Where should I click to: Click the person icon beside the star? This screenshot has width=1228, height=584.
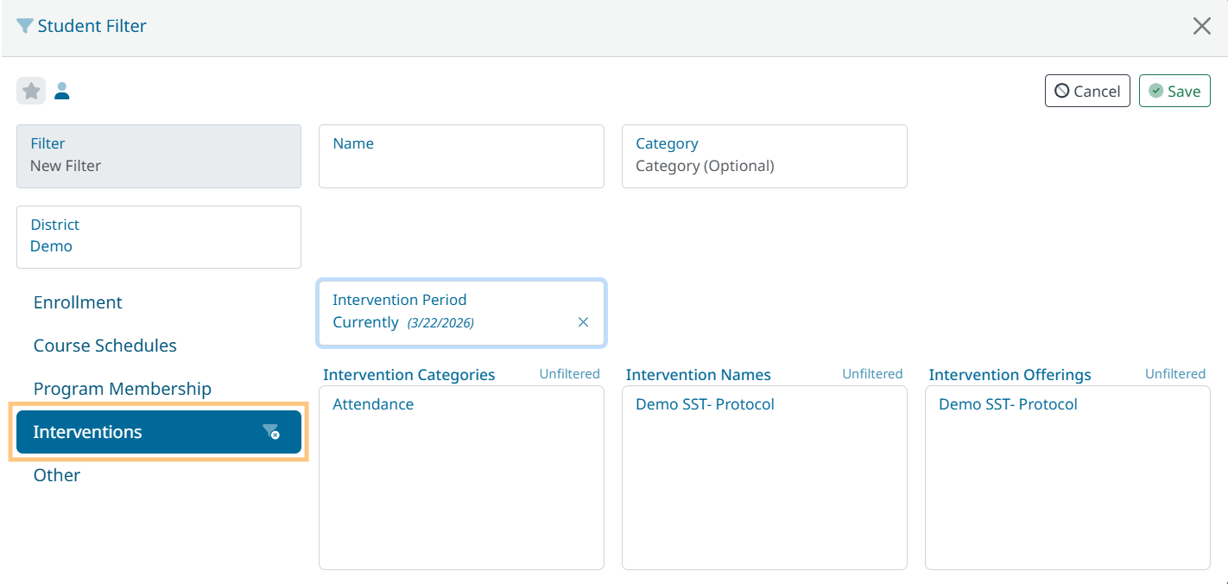click(x=62, y=91)
